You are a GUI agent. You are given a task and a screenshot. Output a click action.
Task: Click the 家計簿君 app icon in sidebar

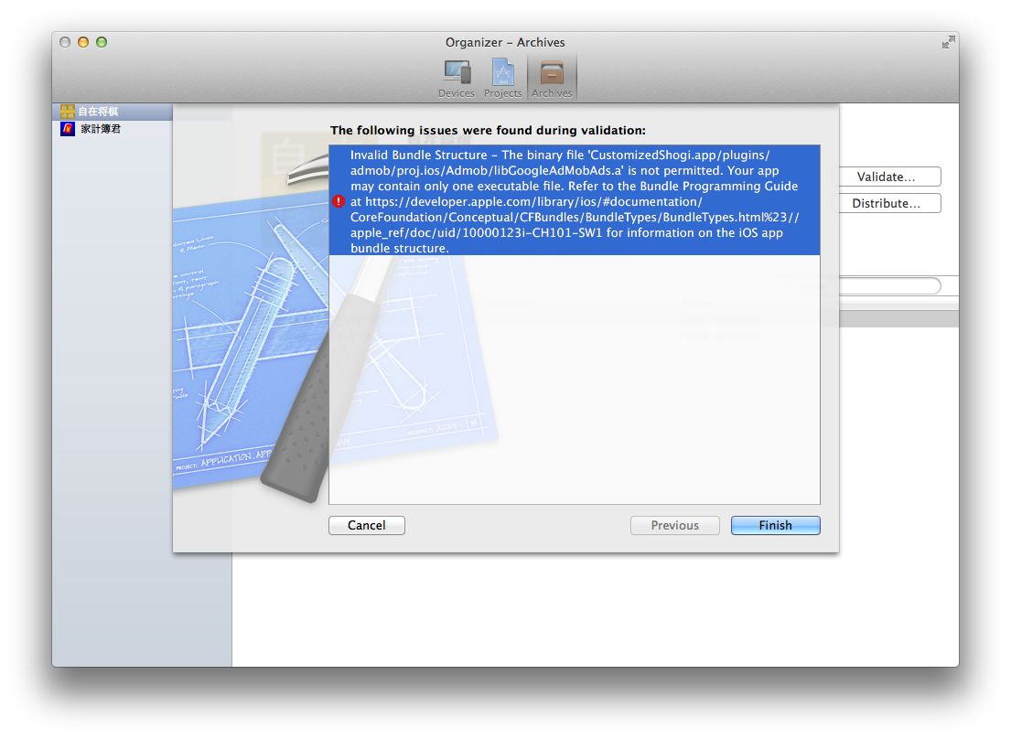pyautogui.click(x=67, y=128)
